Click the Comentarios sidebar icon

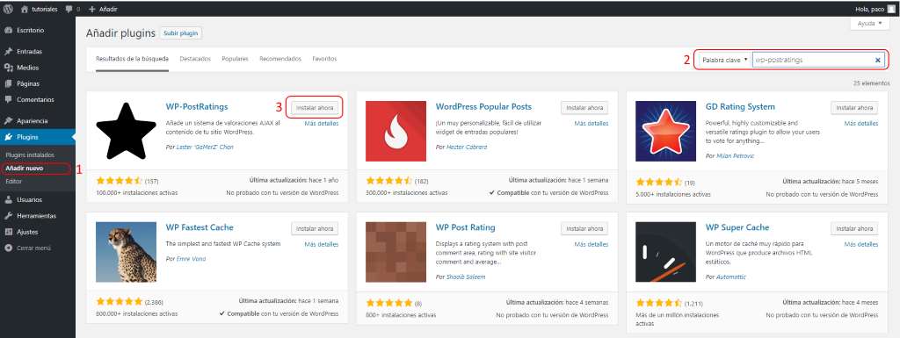tap(8, 99)
